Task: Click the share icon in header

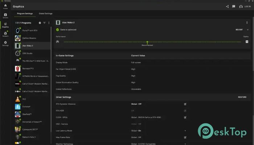Action: point(228,7)
